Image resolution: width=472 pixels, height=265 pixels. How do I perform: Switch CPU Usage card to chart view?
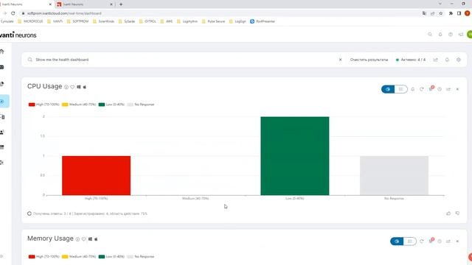(388, 89)
